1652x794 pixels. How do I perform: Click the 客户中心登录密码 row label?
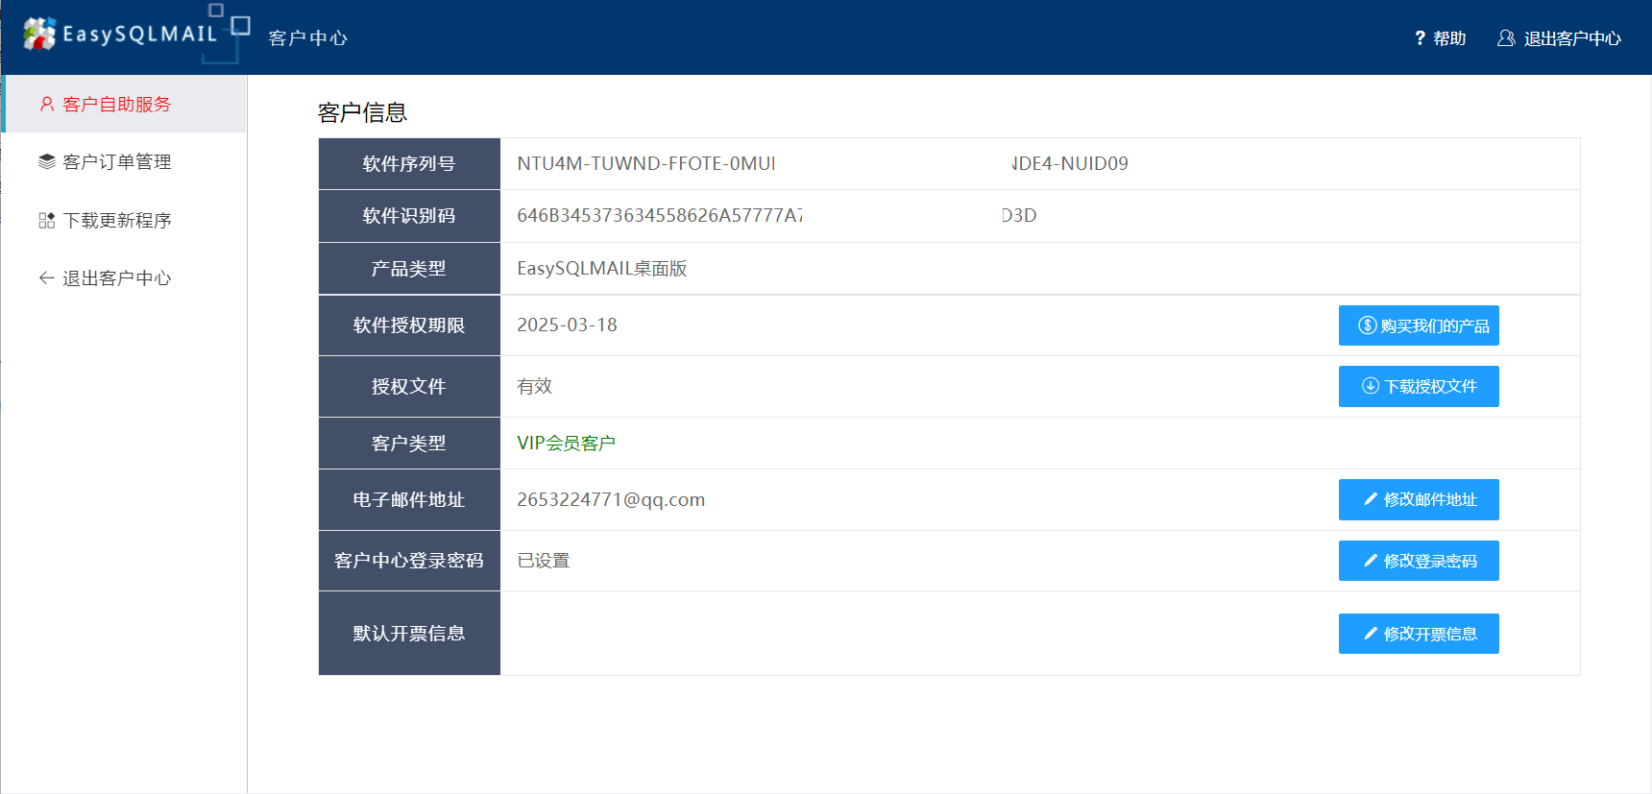pyautogui.click(x=409, y=560)
